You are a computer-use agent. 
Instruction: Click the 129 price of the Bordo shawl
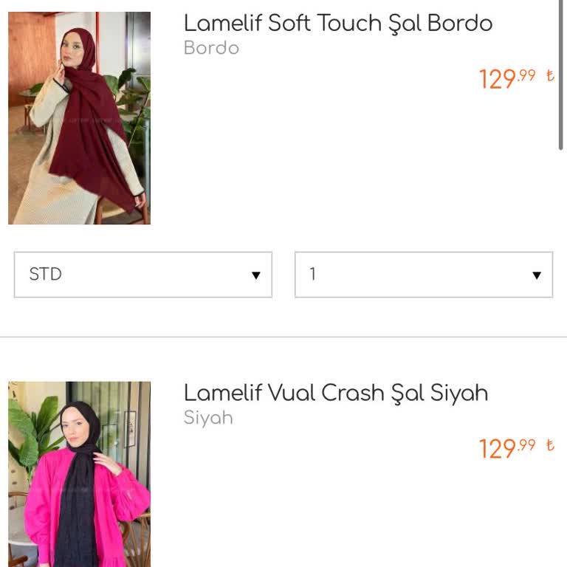(498, 79)
